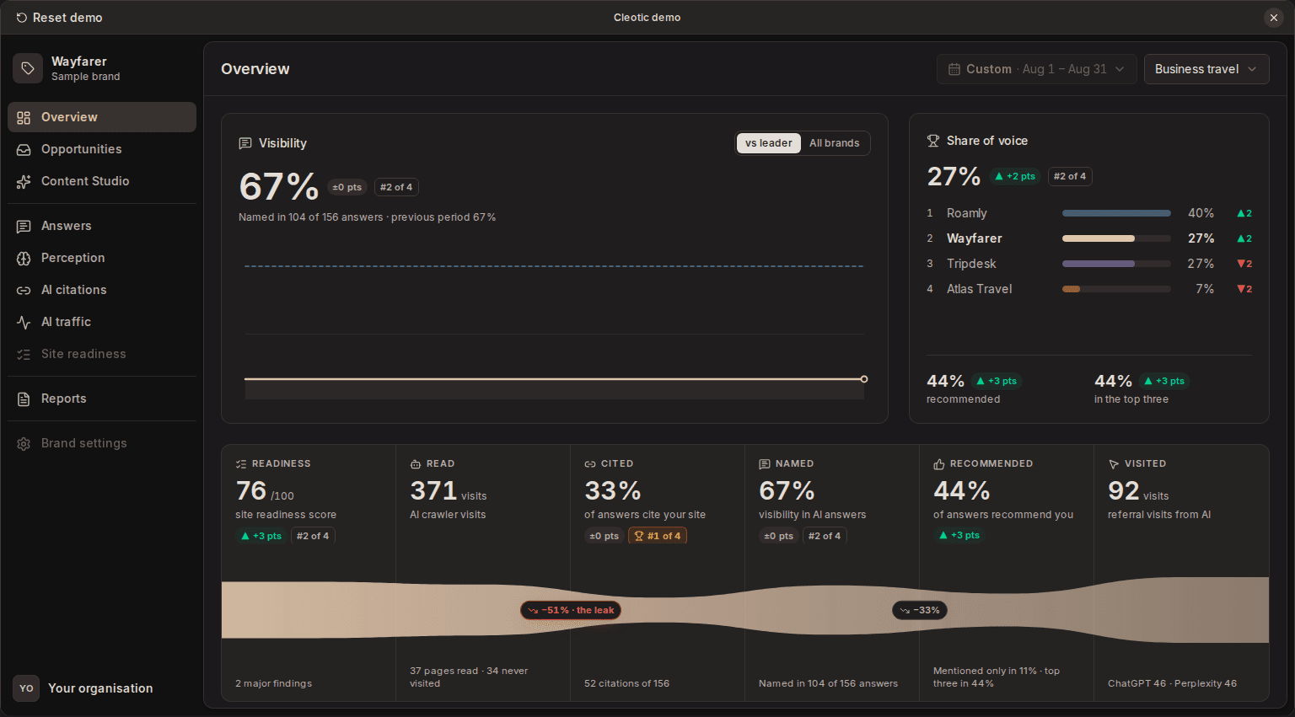Click the '−33%' funnel badge
The width and height of the screenshot is (1295, 717).
(x=920, y=610)
